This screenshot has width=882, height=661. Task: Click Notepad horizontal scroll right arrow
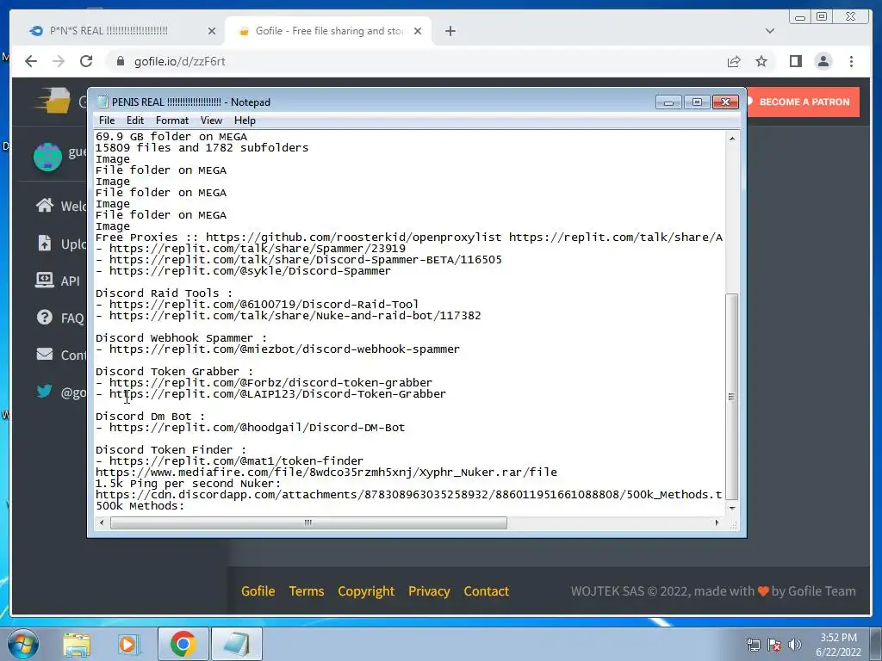717,522
